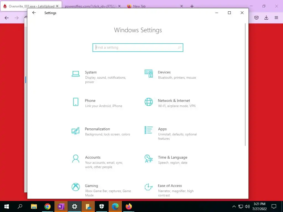Open the taskbar file-cloud app icon
This screenshot has width=283, height=212.
[88, 206]
